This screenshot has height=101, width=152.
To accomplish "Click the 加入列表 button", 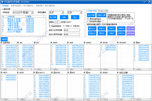I will 53,17.
